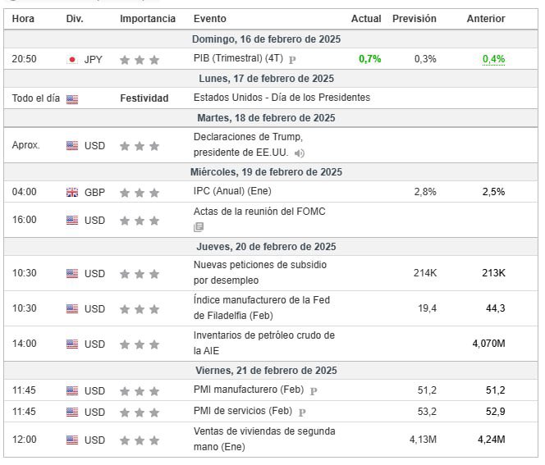
Task: Click the Actual column header
Action: [366, 18]
